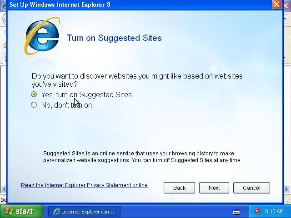Click the address bar dropdown arrow at right edge
The height and width of the screenshot is (218, 291).
[x=285, y=19]
